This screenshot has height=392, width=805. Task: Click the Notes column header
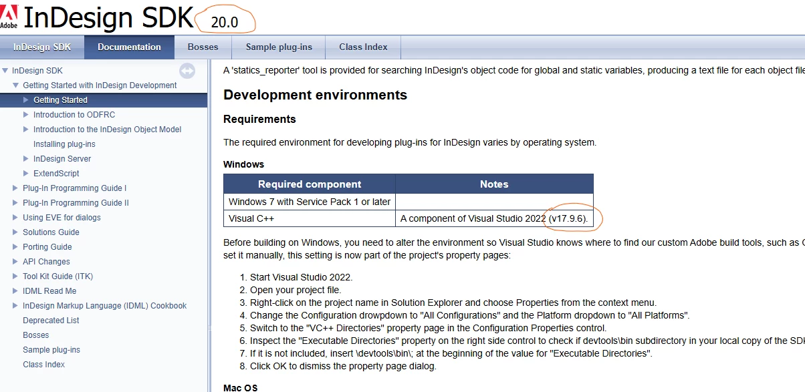494,184
